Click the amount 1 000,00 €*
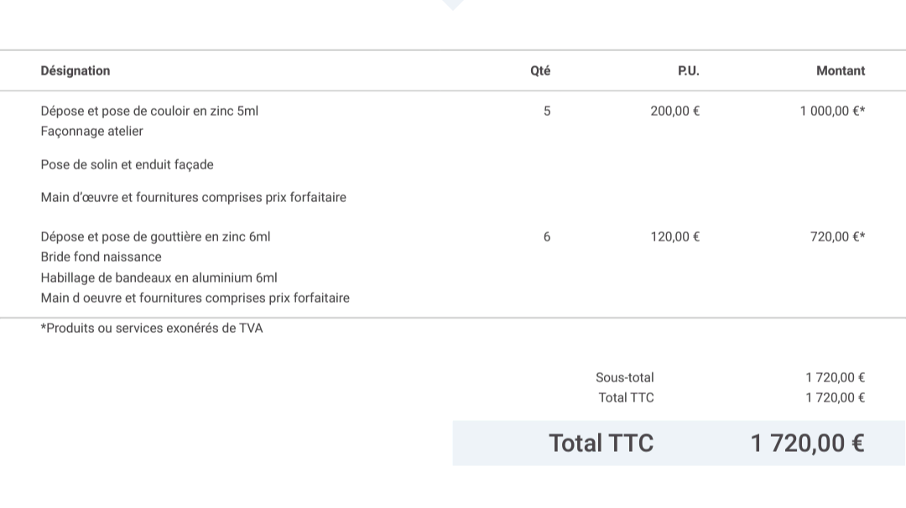Viewport: 906px width, 508px height. click(832, 111)
